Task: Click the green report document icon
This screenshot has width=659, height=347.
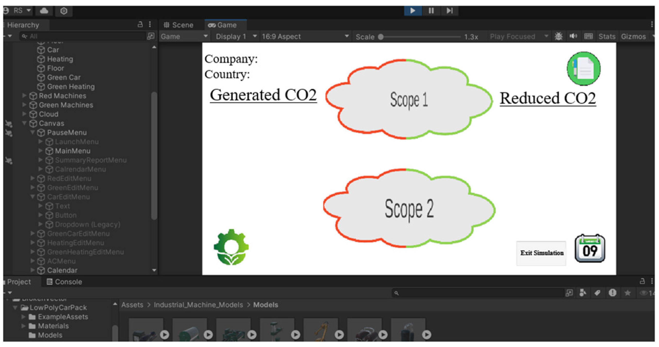Action: [583, 68]
